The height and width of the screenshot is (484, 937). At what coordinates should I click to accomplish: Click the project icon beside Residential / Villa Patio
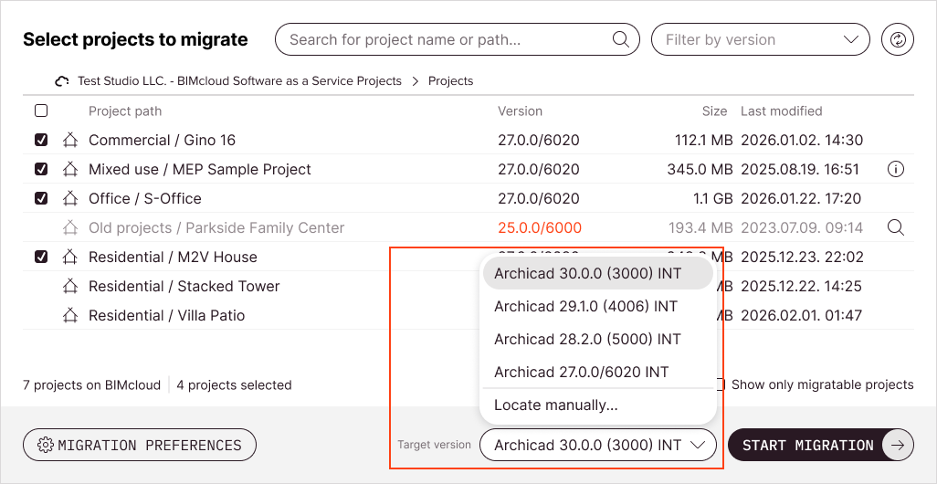pos(70,315)
